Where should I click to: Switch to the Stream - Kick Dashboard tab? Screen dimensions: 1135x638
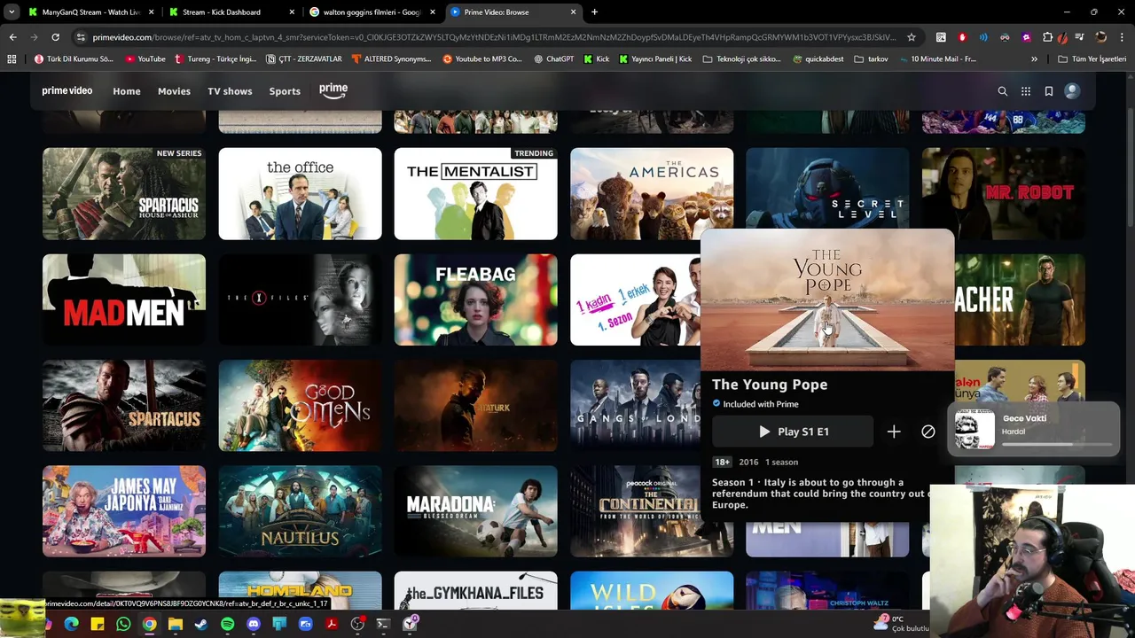[x=231, y=12]
